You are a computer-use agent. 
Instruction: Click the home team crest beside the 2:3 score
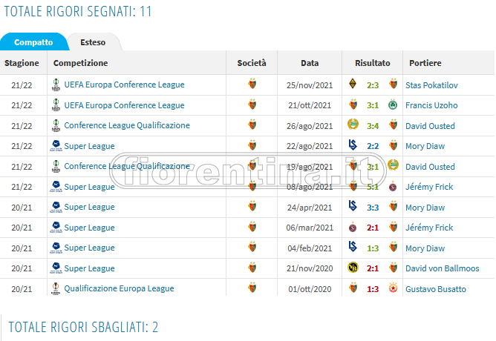tap(353, 85)
